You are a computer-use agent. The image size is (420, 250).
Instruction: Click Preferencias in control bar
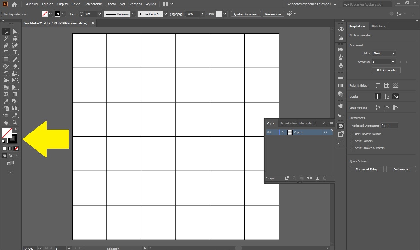(x=273, y=14)
